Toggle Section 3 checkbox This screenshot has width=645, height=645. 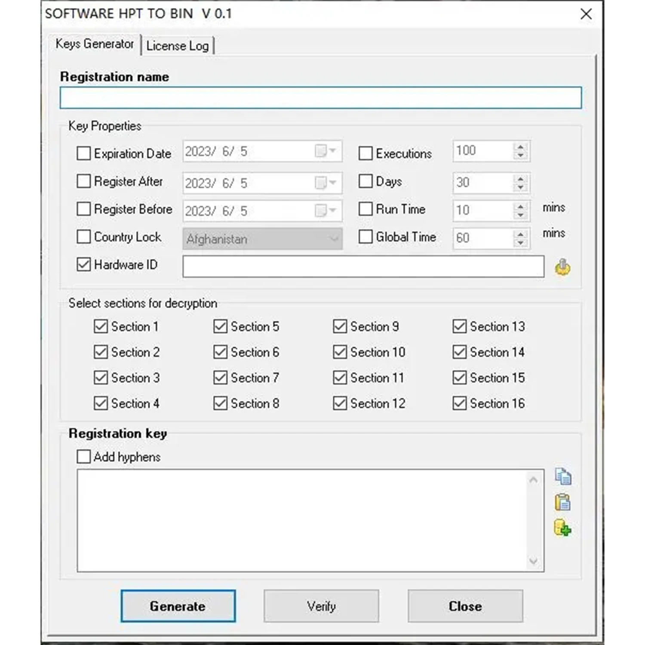tap(101, 378)
